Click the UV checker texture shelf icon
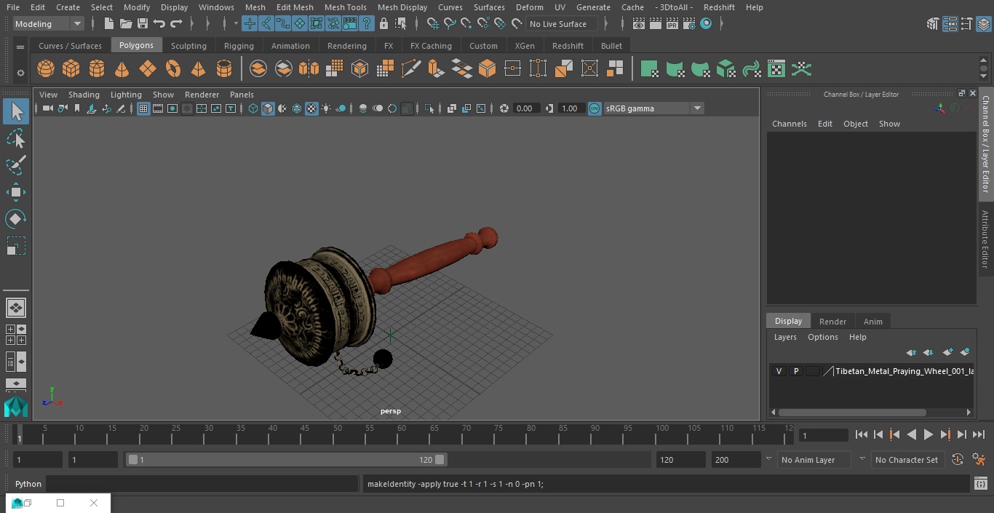Viewport: 994px width, 513px height. click(x=776, y=69)
